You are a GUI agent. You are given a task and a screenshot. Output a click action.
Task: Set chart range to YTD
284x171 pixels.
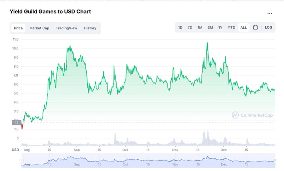pos(231,28)
